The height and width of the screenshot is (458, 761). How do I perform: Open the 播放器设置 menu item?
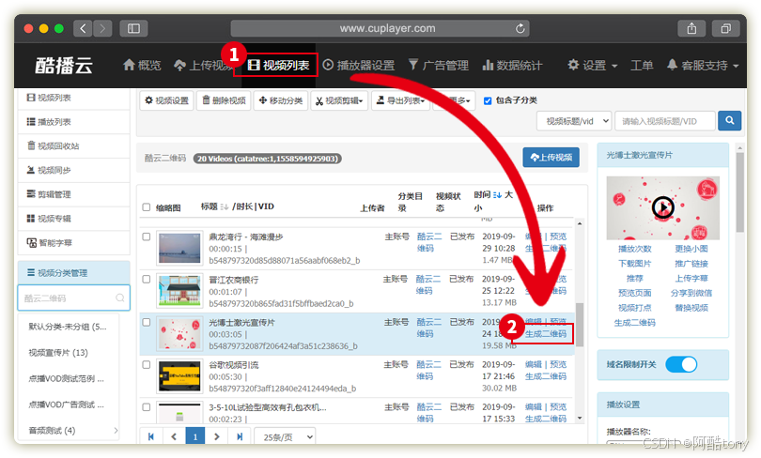coord(359,65)
